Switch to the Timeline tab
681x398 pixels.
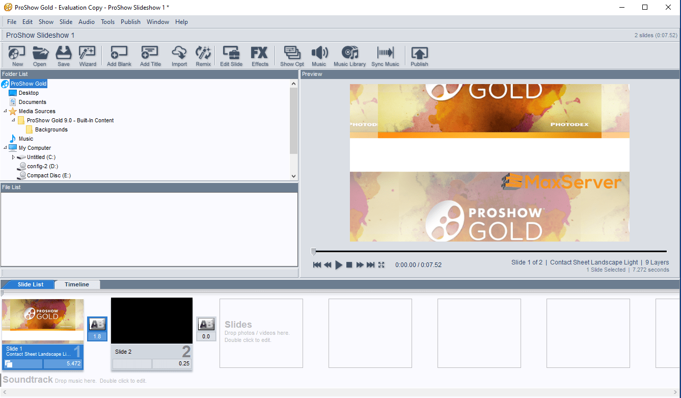(76, 284)
